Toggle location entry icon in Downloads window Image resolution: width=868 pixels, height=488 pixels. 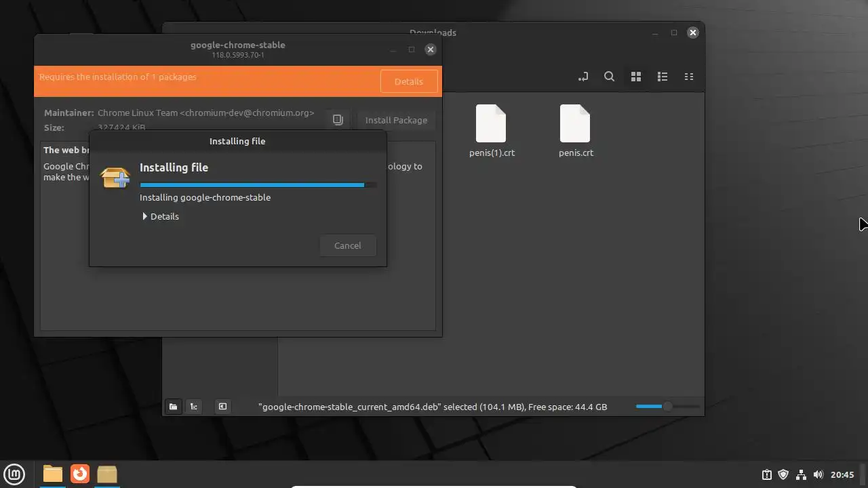[x=583, y=77]
